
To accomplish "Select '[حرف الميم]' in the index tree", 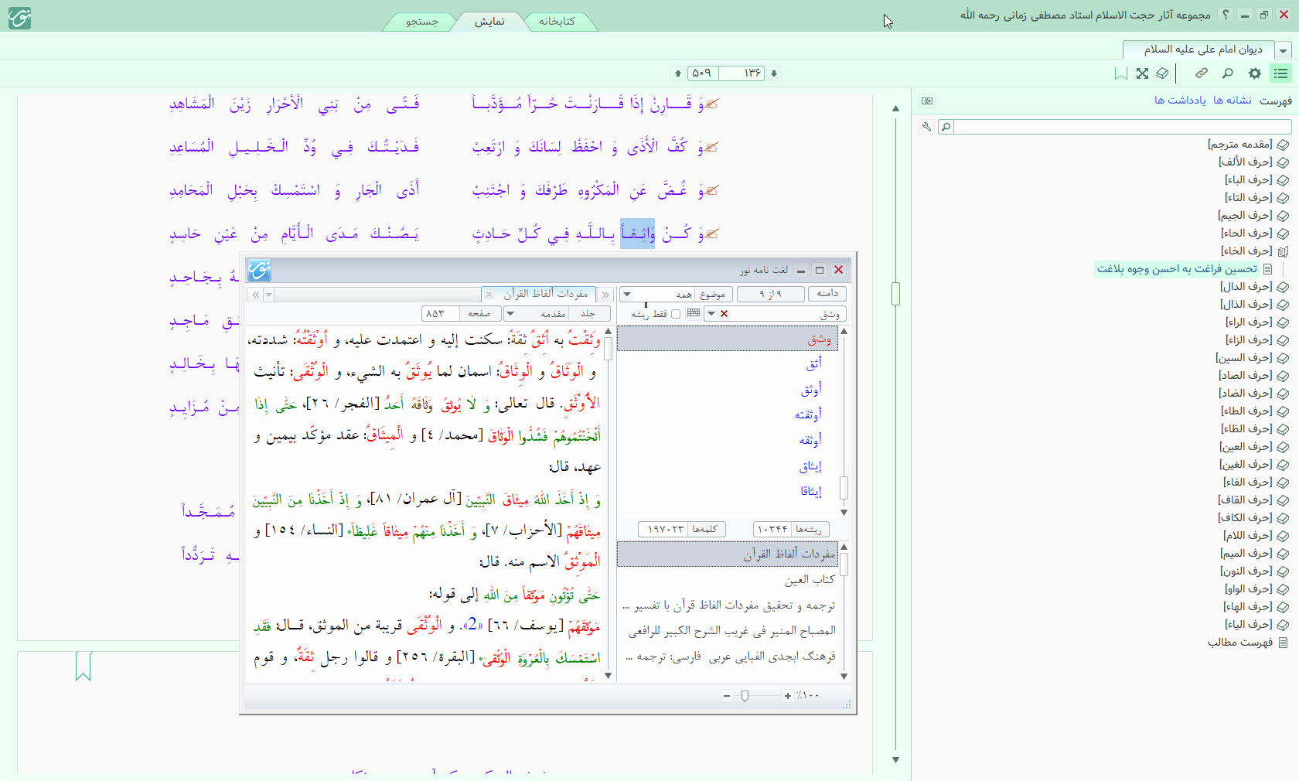I will pos(1246,553).
